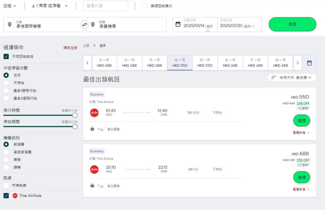Select the 12 January date tab
This screenshot has height=210, width=325.
129,63
